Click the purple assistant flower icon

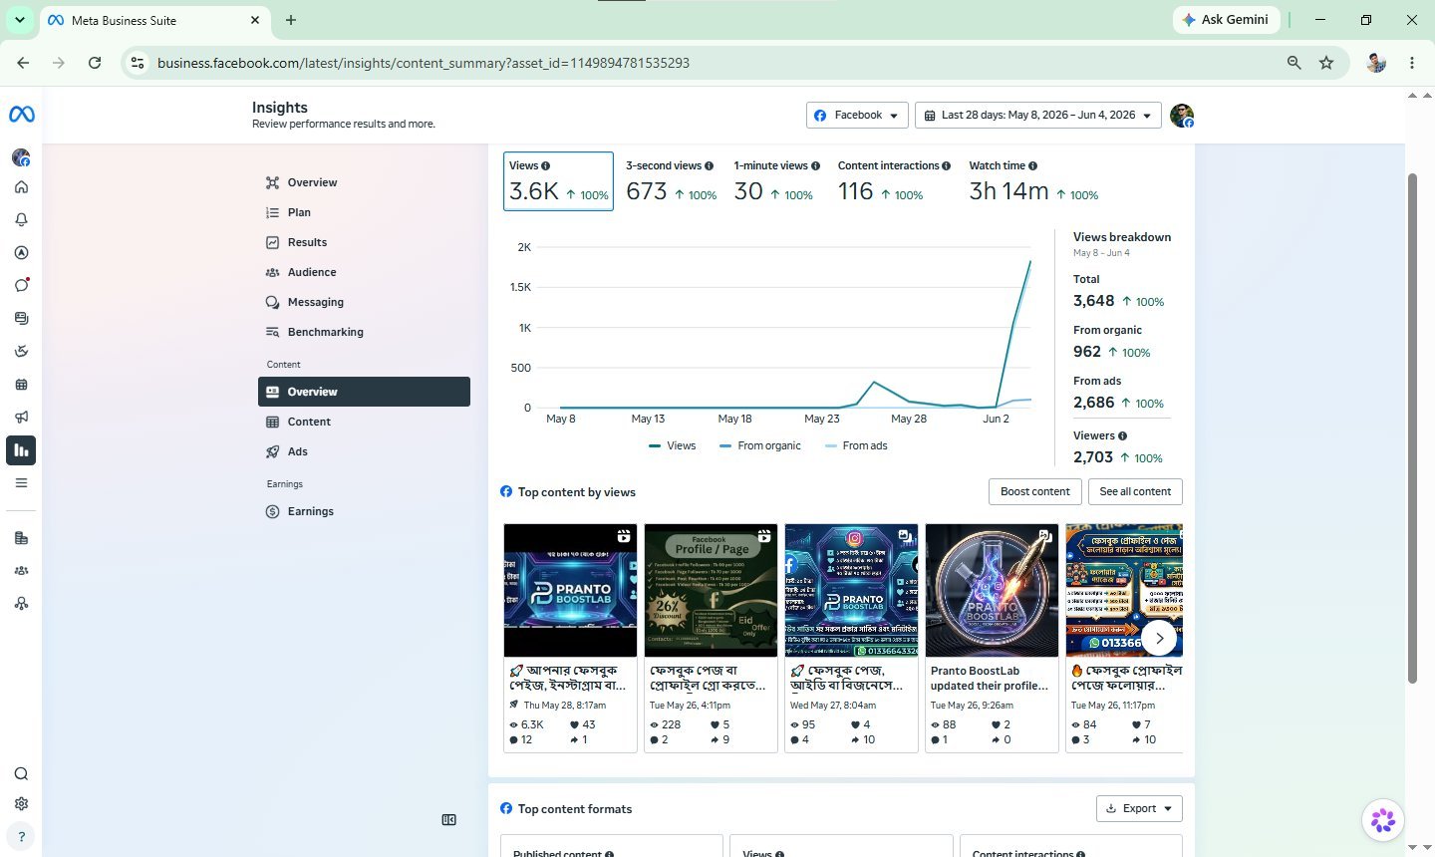pyautogui.click(x=1383, y=820)
